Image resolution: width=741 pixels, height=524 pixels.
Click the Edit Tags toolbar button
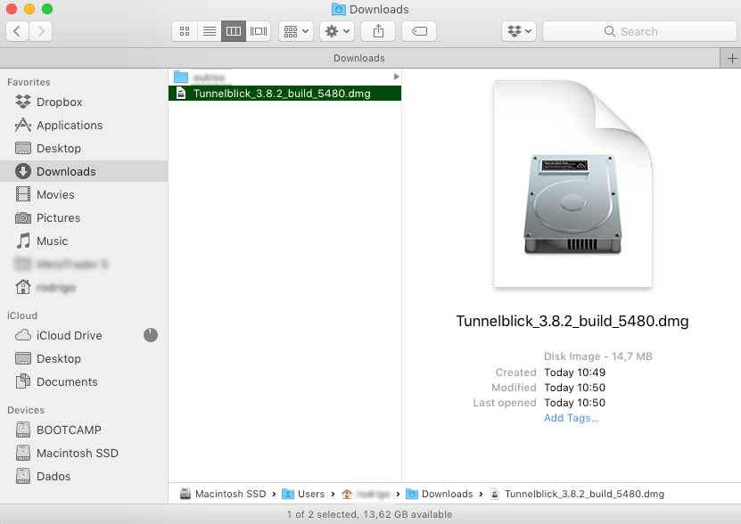click(419, 31)
